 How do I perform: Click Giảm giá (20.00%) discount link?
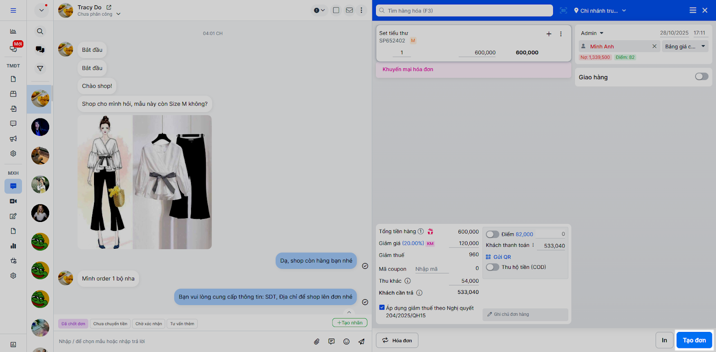tap(413, 243)
